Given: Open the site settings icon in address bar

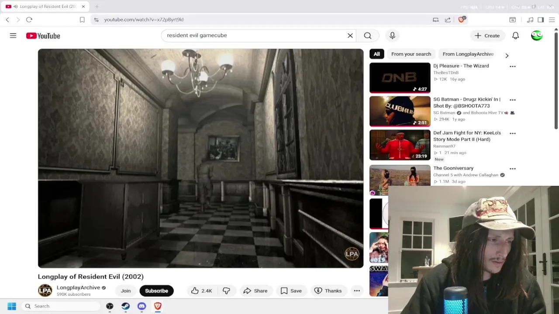Looking at the screenshot, I should (96, 20).
